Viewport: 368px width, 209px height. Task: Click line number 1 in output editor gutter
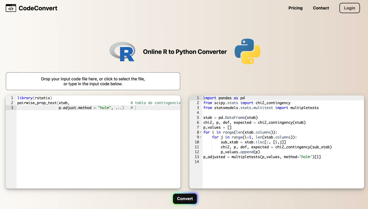tap(198, 98)
